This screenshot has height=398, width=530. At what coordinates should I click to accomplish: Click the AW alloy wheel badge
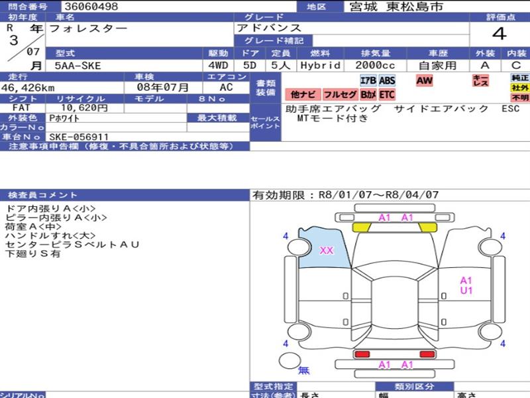click(x=424, y=80)
